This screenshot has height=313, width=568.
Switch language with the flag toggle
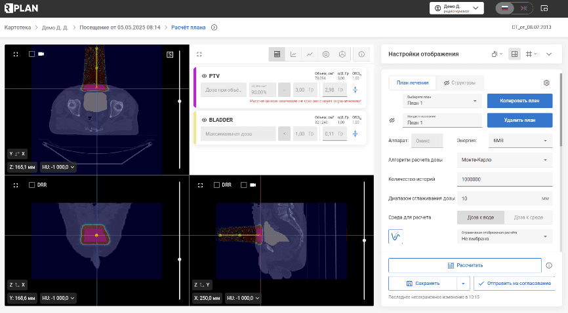pos(514,8)
